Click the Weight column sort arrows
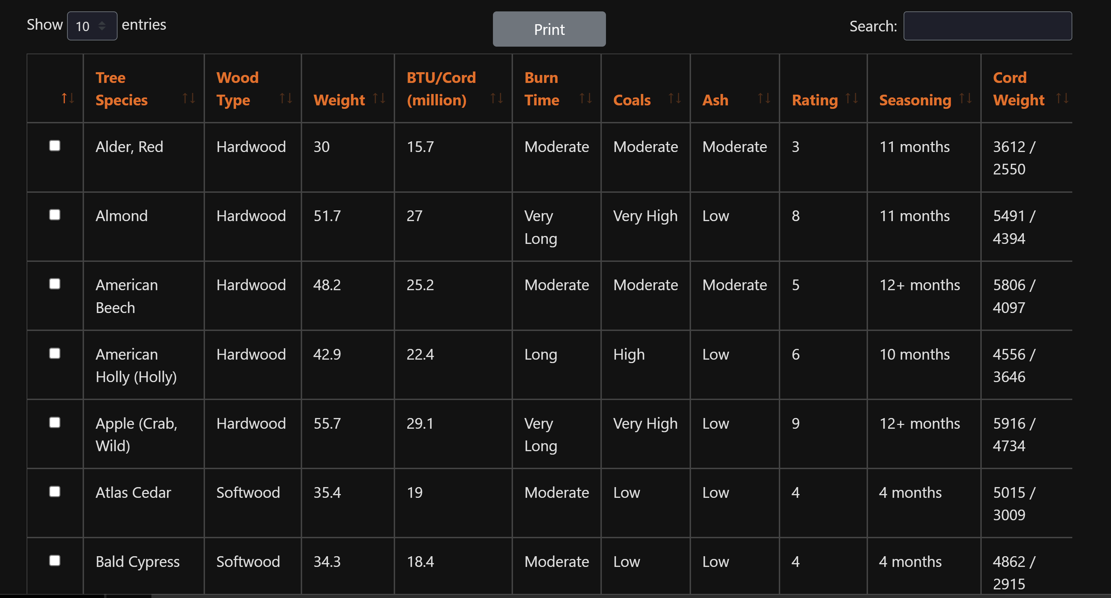This screenshot has width=1111, height=598. point(380,98)
